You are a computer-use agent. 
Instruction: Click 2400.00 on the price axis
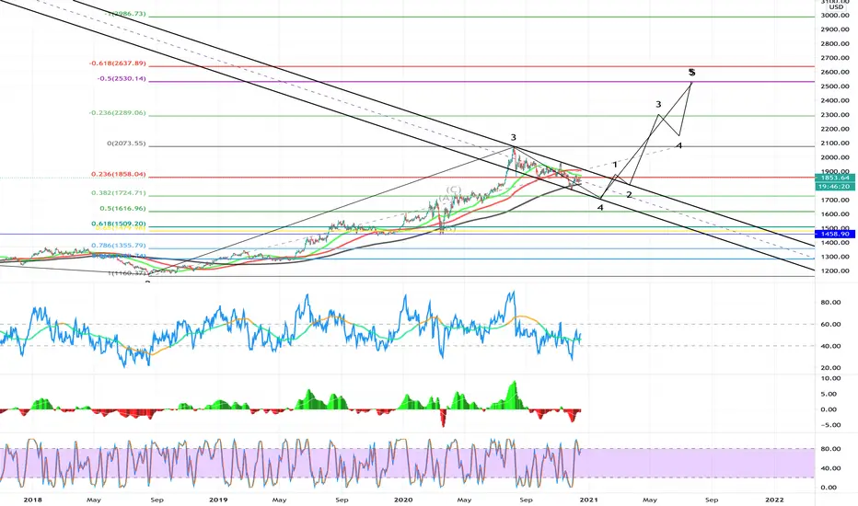tap(835, 100)
